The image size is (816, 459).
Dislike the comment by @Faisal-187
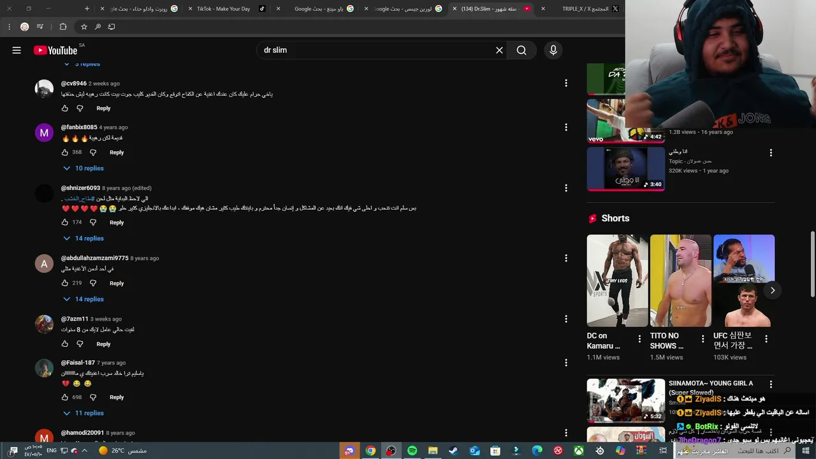click(x=92, y=397)
